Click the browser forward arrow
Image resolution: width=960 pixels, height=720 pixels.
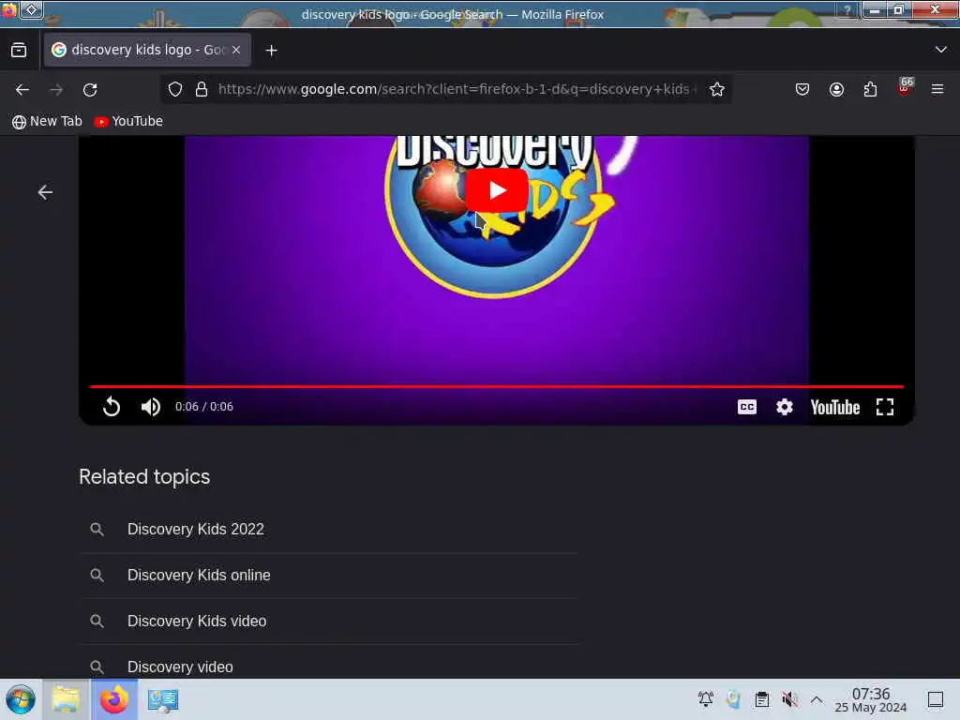tap(56, 89)
